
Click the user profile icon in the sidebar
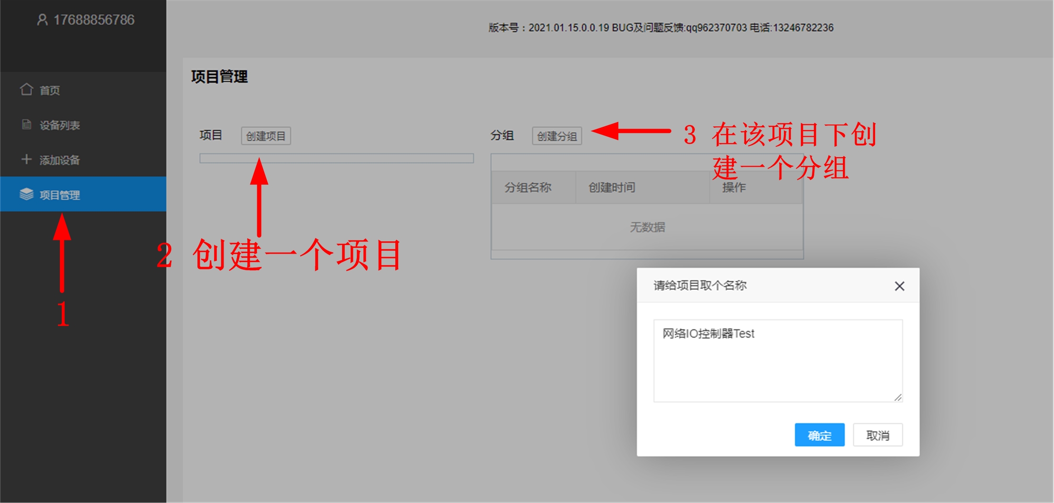[x=43, y=20]
